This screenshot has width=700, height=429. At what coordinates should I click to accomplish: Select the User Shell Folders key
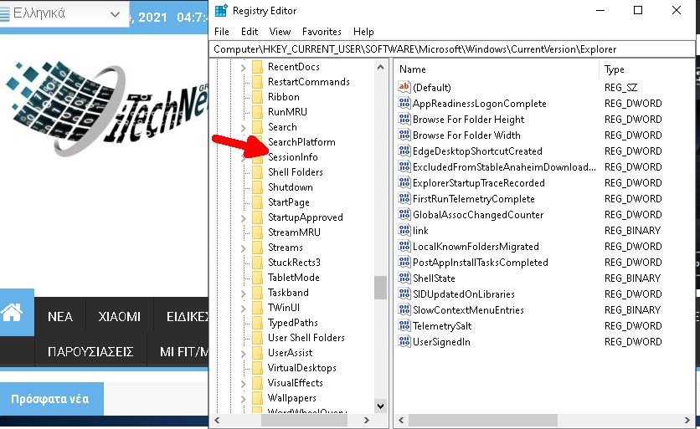[306, 338]
